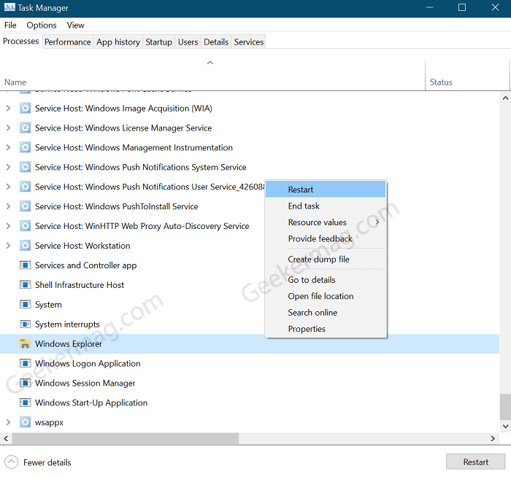Open Resource values submenu arrow
The width and height of the screenshot is (511, 479).
tap(377, 222)
